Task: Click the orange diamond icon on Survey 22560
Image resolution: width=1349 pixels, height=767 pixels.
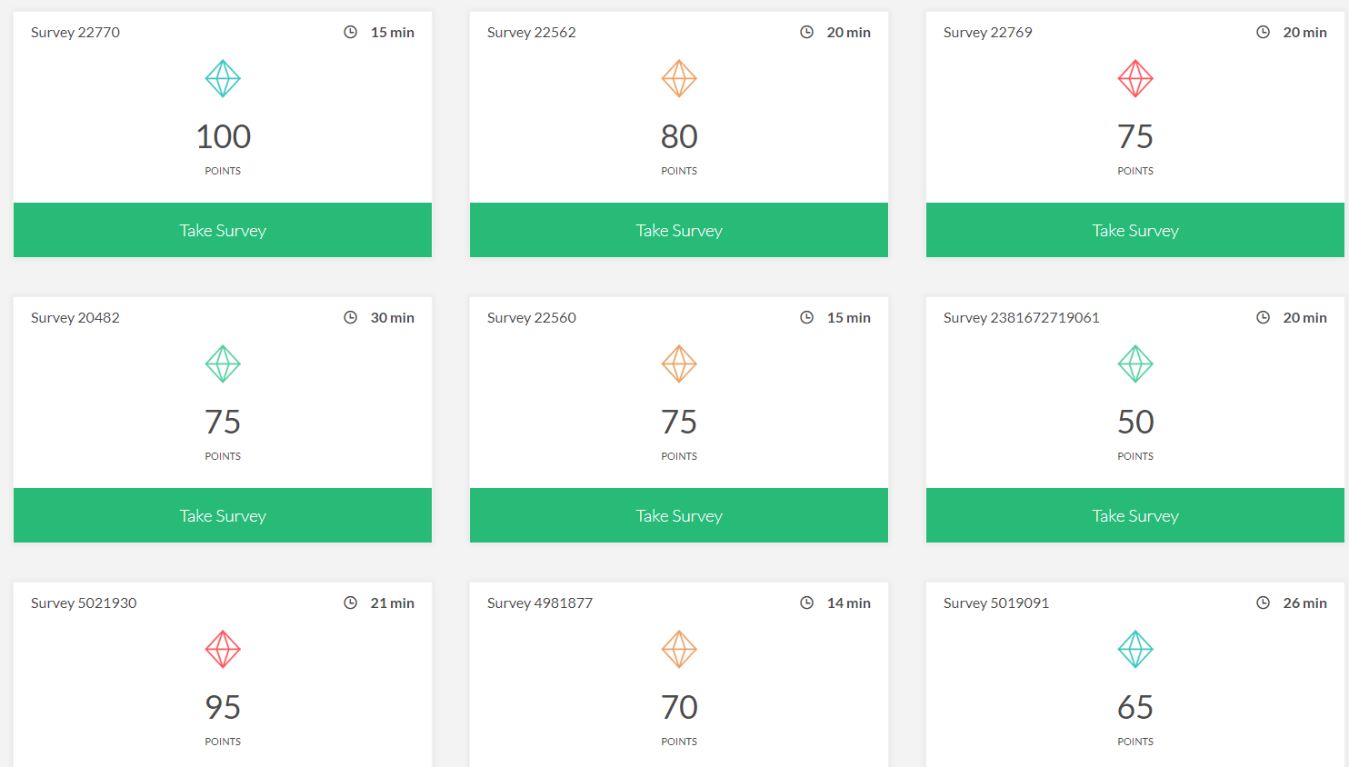Action: pyautogui.click(x=679, y=364)
